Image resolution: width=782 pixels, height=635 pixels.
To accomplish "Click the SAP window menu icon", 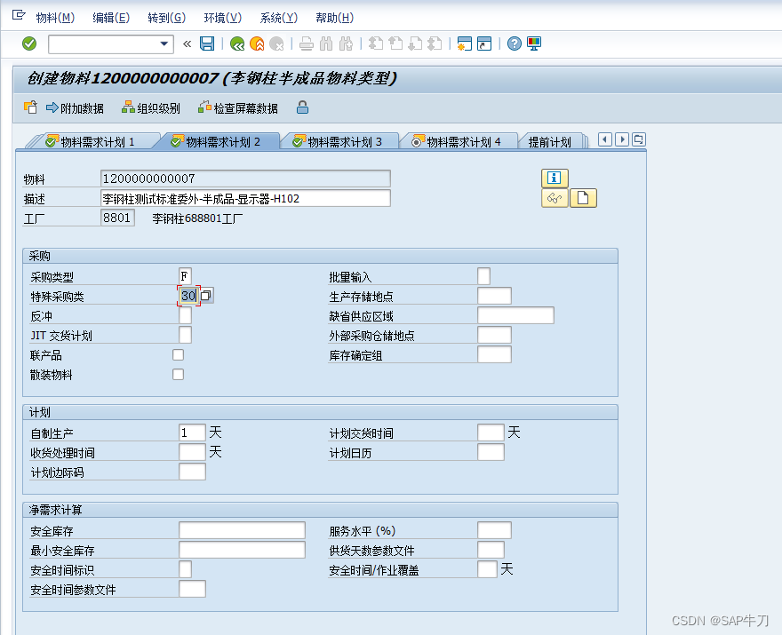I will pyautogui.click(x=19, y=15).
